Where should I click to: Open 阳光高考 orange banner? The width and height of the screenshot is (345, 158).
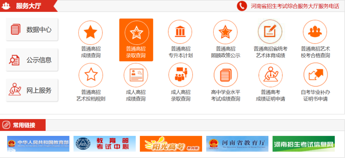171,144
